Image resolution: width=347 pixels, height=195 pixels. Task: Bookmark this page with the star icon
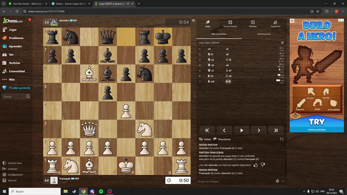(x=318, y=11)
